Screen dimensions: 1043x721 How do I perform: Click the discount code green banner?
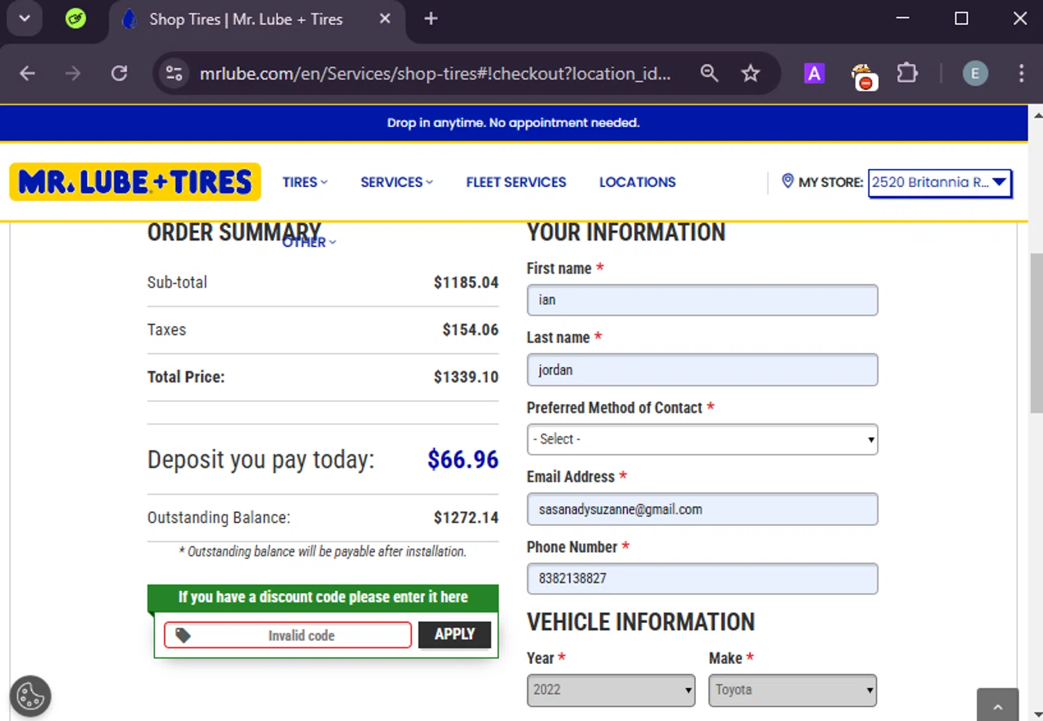(323, 597)
